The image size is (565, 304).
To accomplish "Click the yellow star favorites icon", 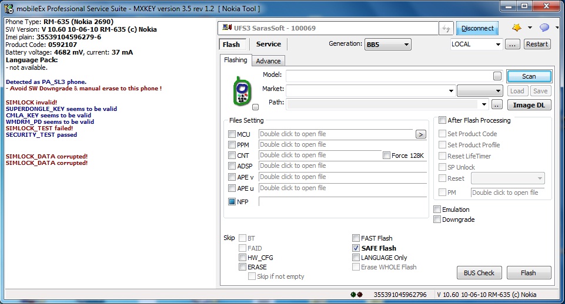I will tap(516, 28).
